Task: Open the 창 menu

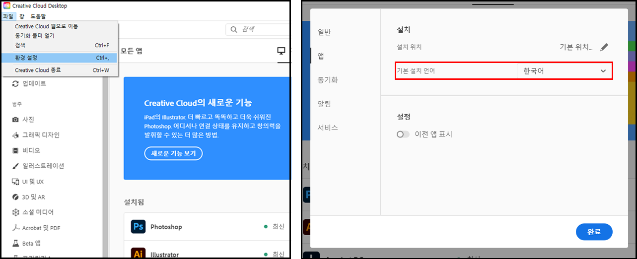Action: [22, 16]
